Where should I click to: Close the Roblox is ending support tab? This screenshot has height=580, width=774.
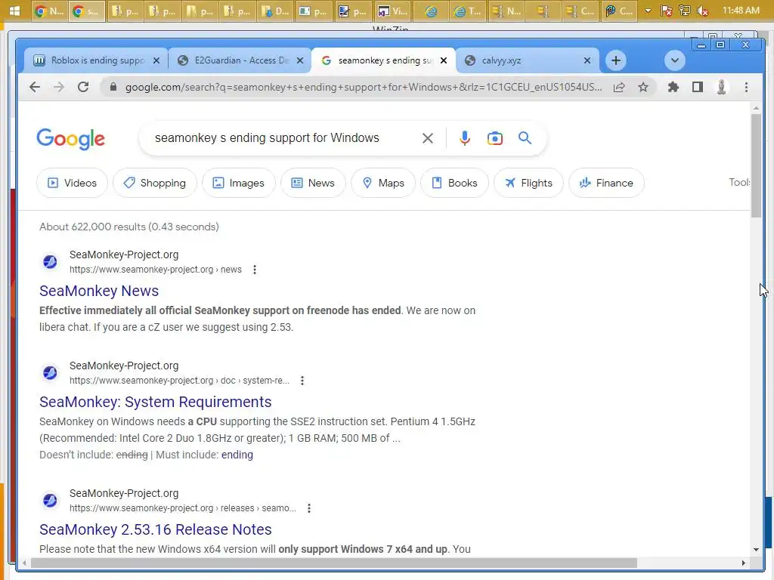156,60
